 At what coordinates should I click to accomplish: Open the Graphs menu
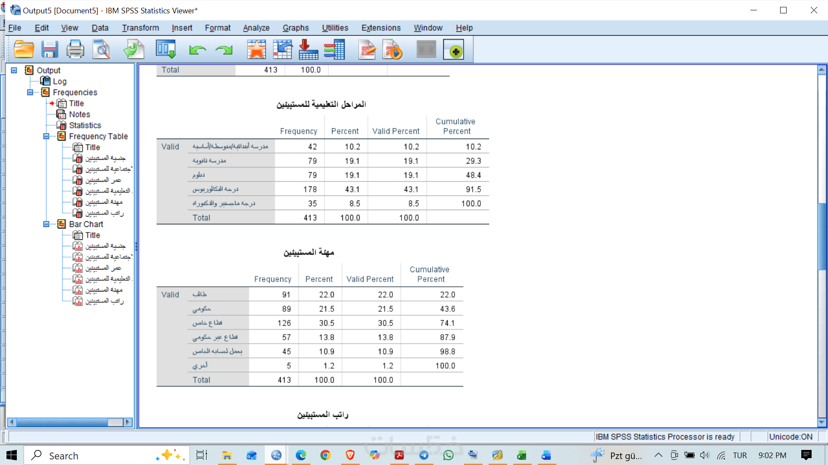coord(295,28)
